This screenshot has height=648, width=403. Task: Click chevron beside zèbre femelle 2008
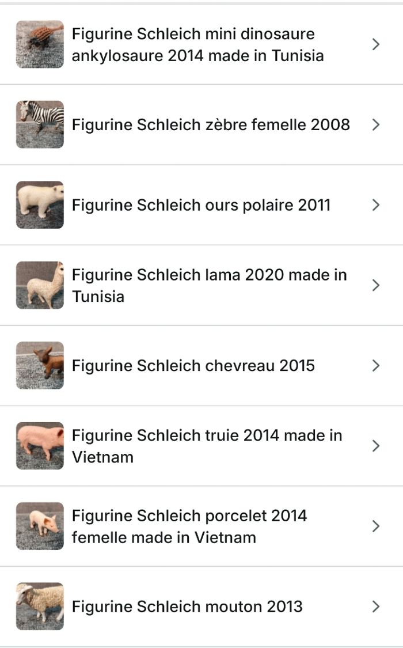point(376,124)
